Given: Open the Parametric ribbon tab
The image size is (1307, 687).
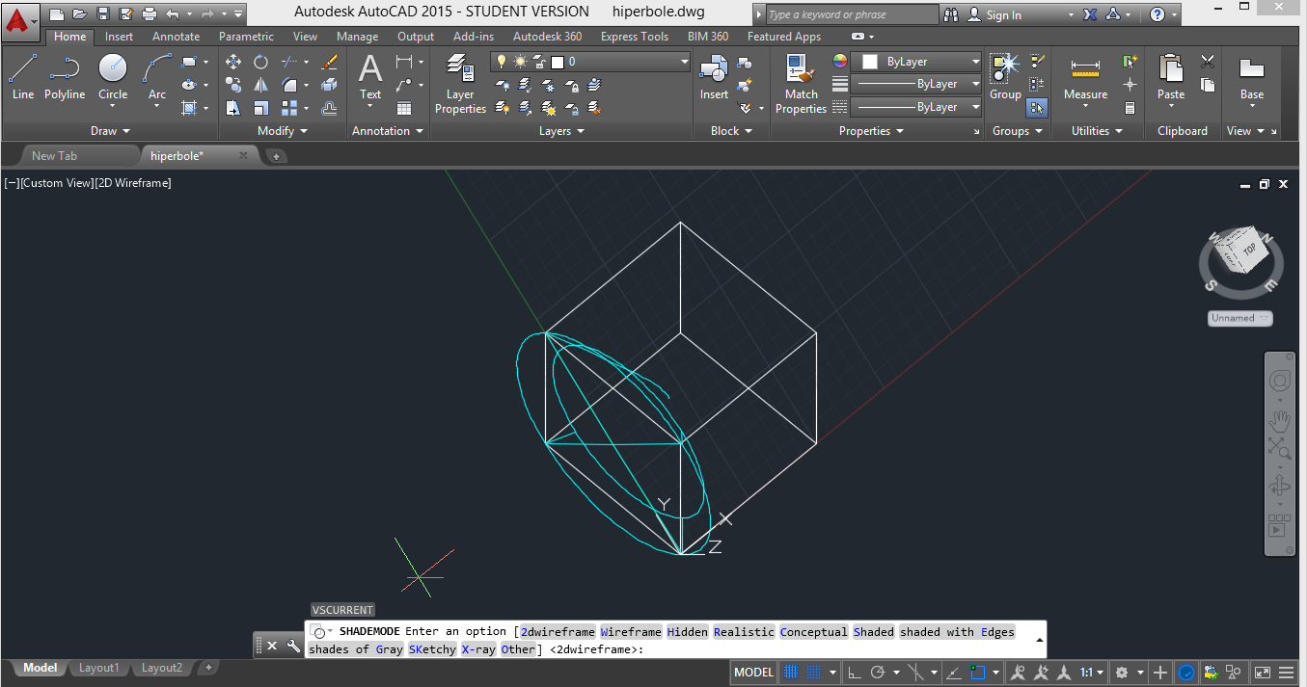Looking at the screenshot, I should (x=246, y=37).
